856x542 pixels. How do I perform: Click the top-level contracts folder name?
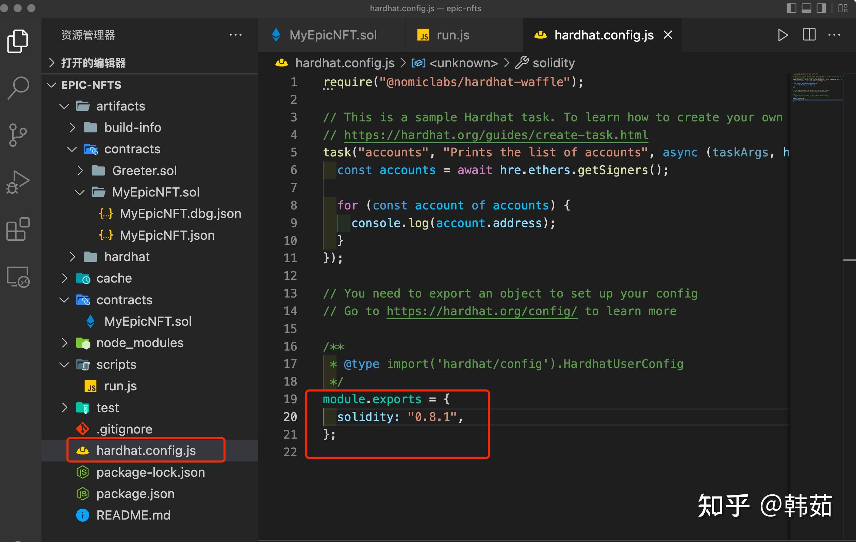pos(124,300)
